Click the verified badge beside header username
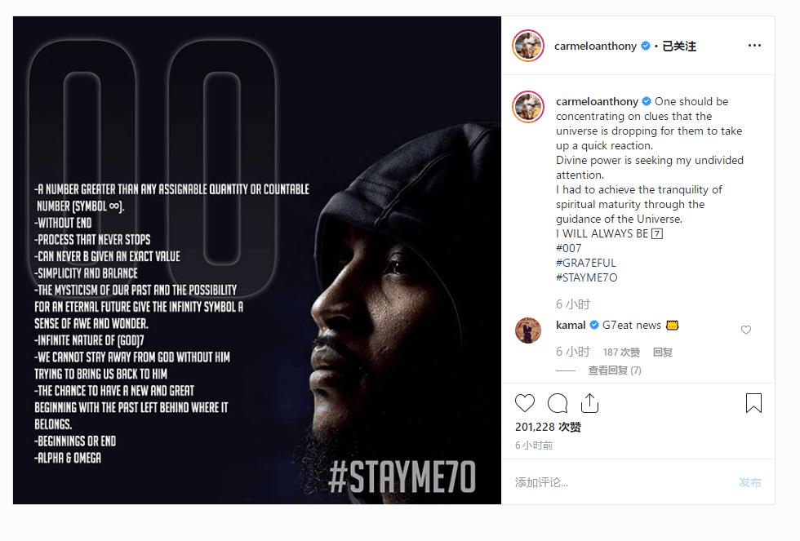Image resolution: width=800 pixels, height=541 pixels. [x=646, y=46]
